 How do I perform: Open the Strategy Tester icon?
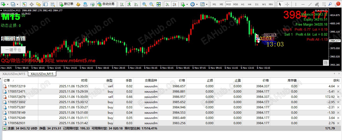click(52, 4)
